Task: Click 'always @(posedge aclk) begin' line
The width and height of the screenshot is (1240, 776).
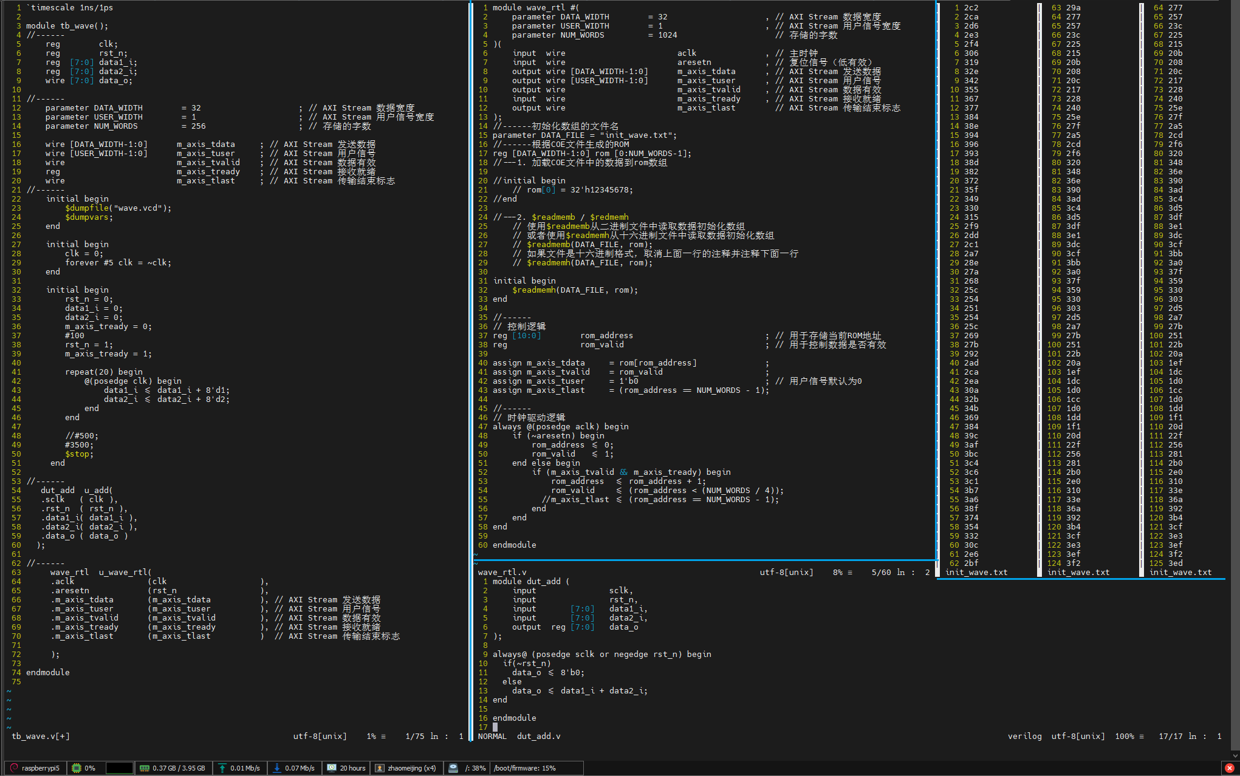Action: click(x=561, y=426)
